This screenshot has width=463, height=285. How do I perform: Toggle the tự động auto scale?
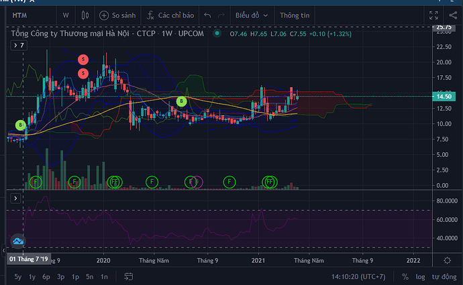pyautogui.click(x=443, y=276)
